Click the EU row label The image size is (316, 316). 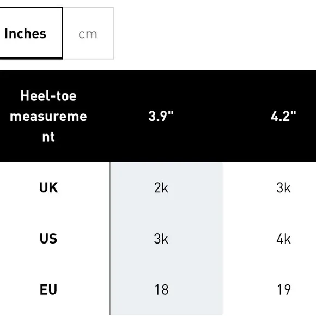click(48, 290)
